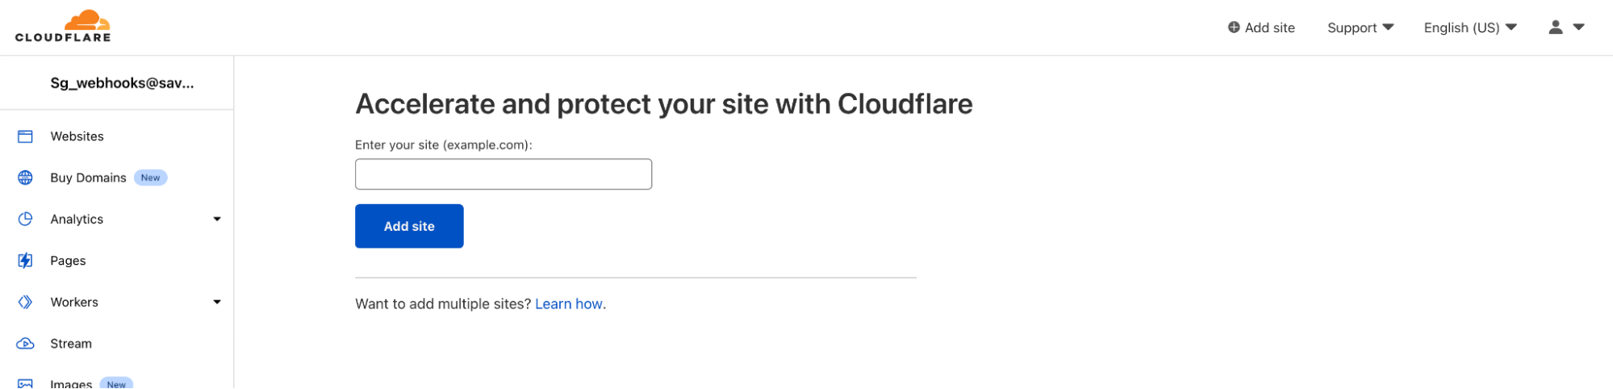1613x389 pixels.
Task: Click the site domain input field
Action: (x=504, y=174)
